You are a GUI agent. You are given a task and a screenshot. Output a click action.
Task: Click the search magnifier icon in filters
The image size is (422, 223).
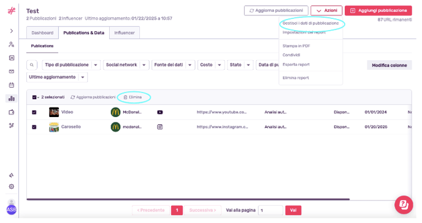click(32, 65)
